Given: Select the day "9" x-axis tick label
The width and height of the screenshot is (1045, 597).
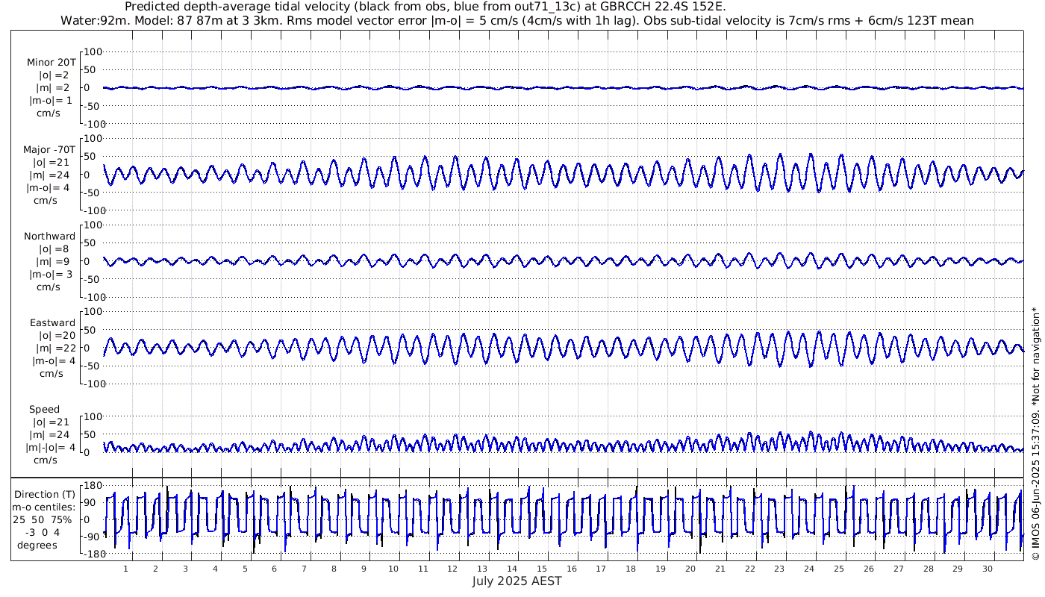Looking at the screenshot, I should tap(364, 569).
